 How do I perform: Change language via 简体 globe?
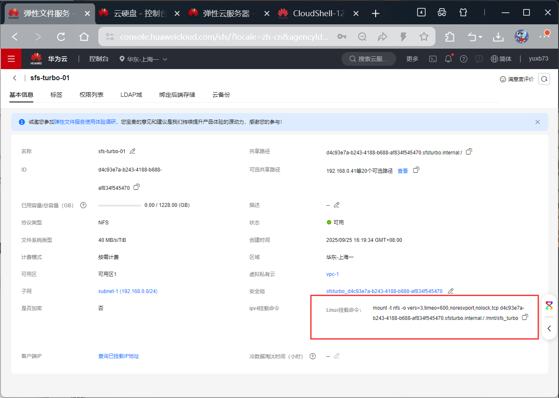(501, 59)
